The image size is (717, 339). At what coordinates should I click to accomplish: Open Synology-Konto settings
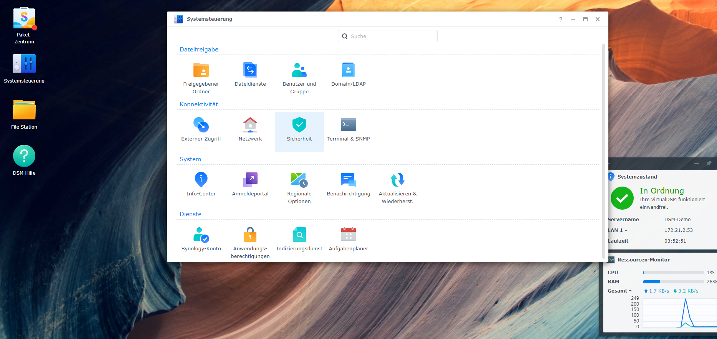pos(201,241)
